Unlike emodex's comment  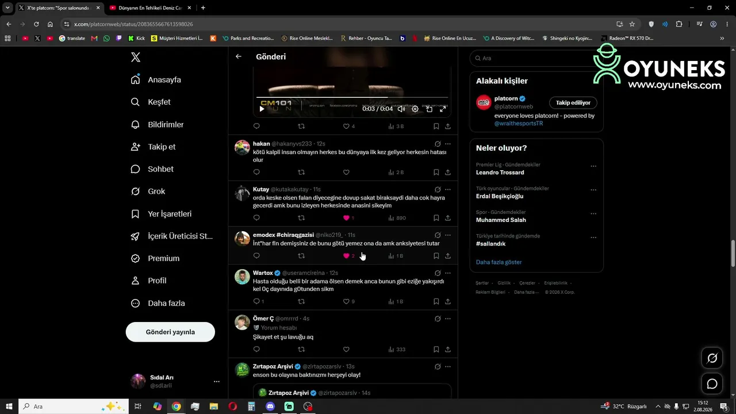pyautogui.click(x=346, y=256)
